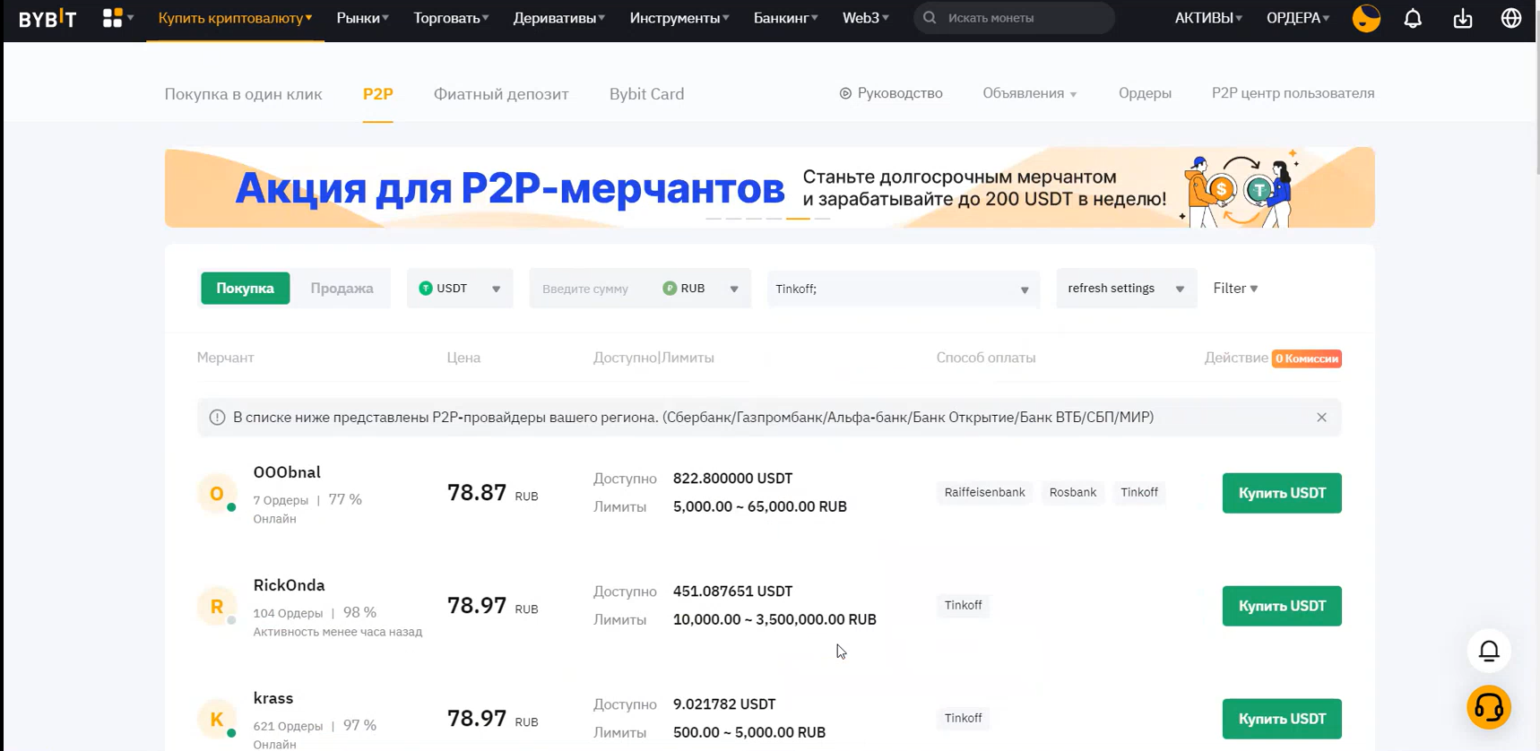Switch to Покупка buy mode
Viewport: 1540px width, 751px height.
click(245, 289)
